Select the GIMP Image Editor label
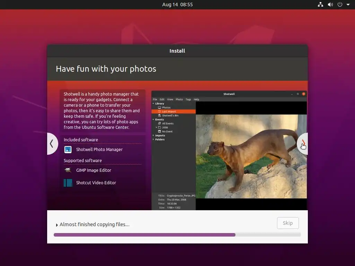 click(94, 170)
